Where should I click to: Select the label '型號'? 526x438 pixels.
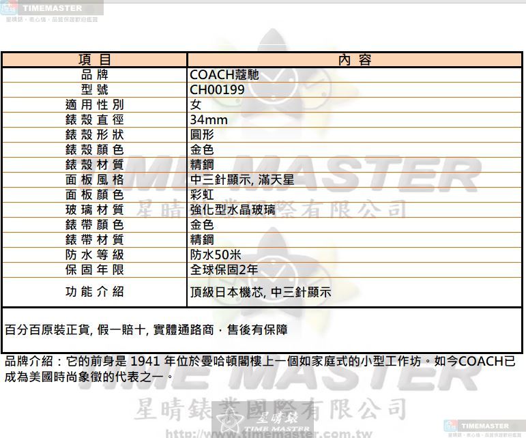(95, 89)
